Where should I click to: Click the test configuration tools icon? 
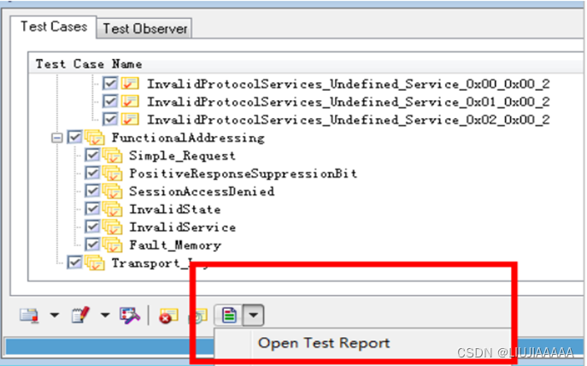[x=130, y=316]
